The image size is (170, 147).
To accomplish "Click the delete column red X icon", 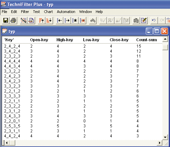I will [82, 21].
